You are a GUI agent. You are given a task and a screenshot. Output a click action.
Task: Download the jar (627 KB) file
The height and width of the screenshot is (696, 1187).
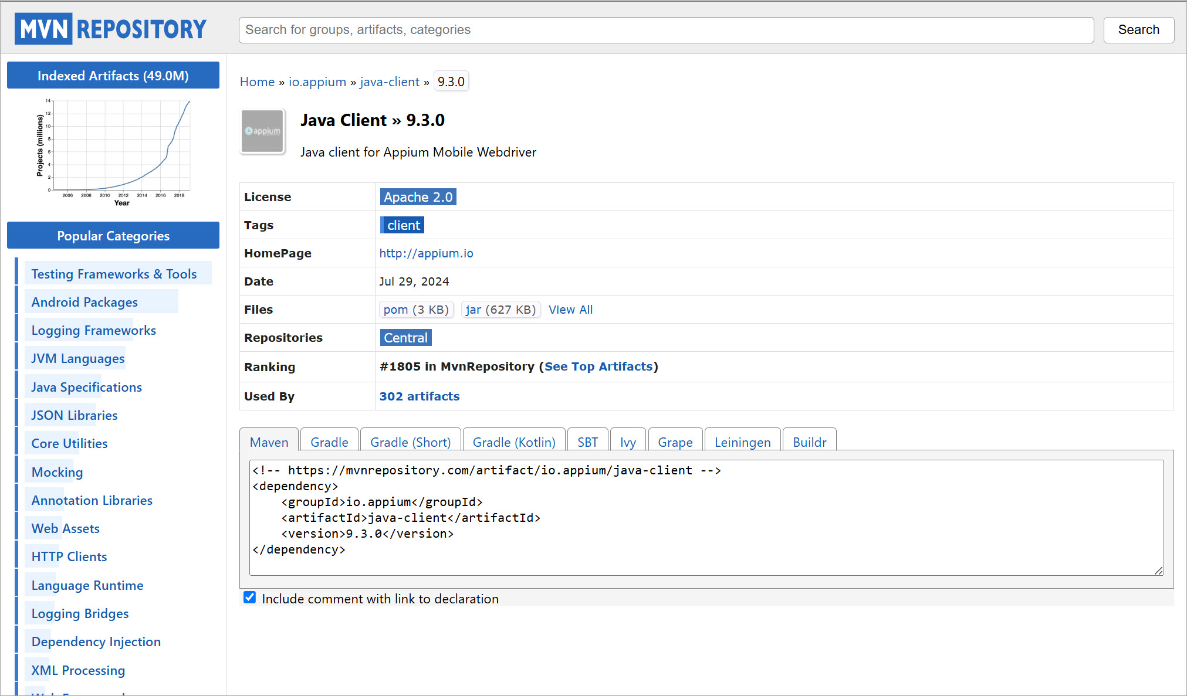pos(500,310)
